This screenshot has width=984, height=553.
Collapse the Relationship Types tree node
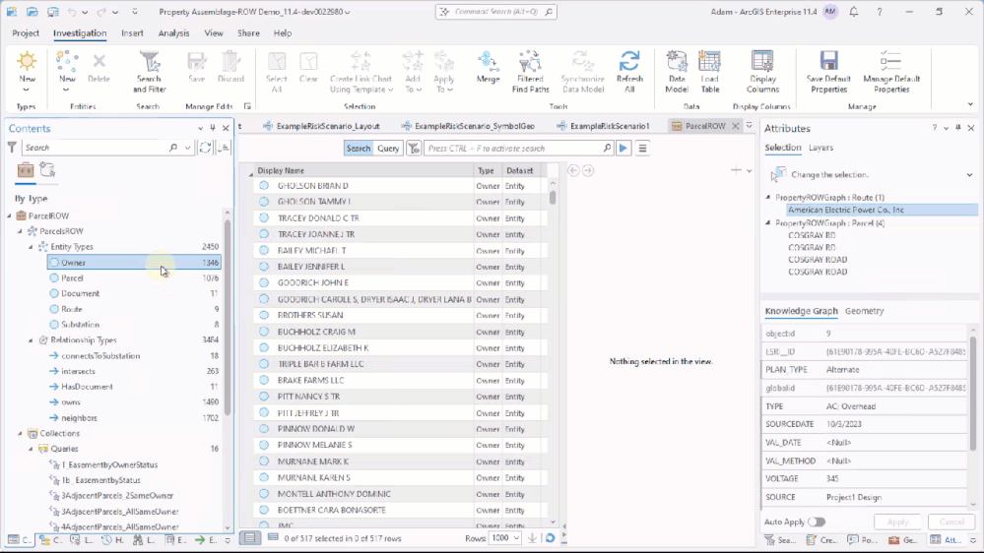31,340
